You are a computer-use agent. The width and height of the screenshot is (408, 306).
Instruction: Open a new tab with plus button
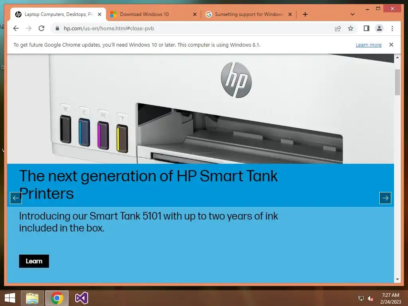point(305,14)
